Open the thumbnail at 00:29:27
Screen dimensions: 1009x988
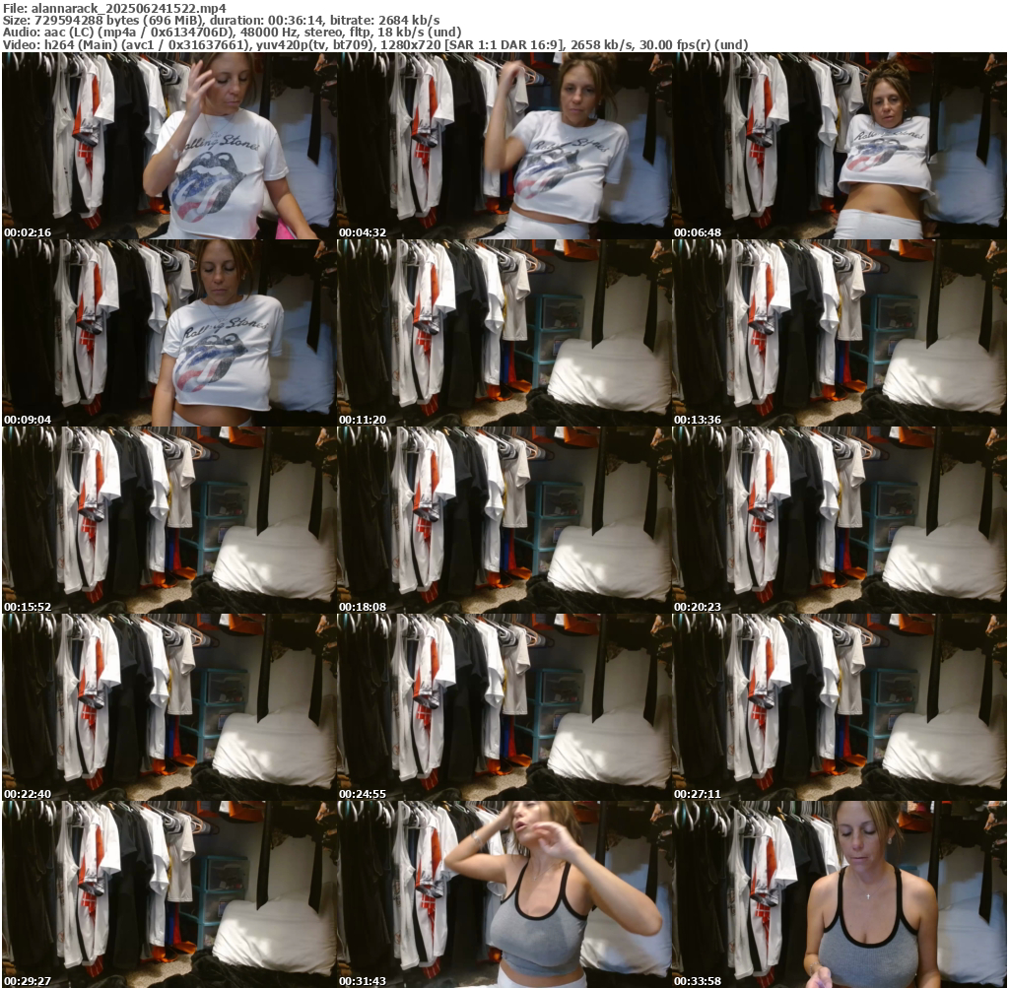168,894
